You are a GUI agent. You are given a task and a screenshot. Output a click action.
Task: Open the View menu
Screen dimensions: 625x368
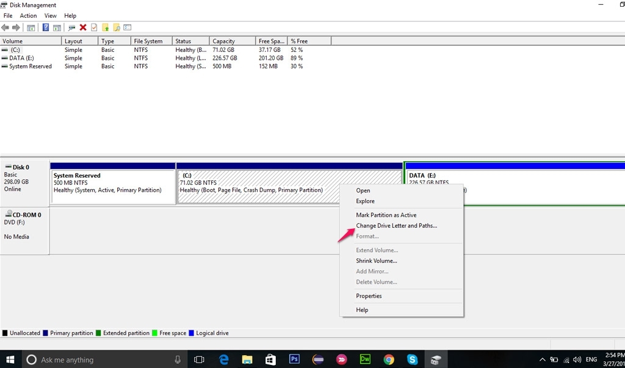tap(51, 16)
